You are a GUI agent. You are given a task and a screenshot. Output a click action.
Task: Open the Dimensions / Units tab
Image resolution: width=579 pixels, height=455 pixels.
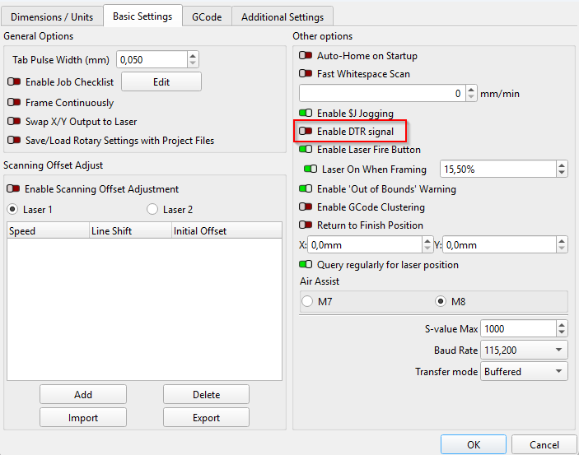tap(52, 16)
